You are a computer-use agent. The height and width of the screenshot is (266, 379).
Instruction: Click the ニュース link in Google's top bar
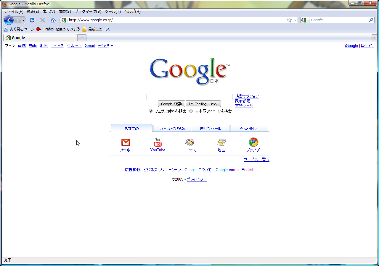click(x=57, y=46)
